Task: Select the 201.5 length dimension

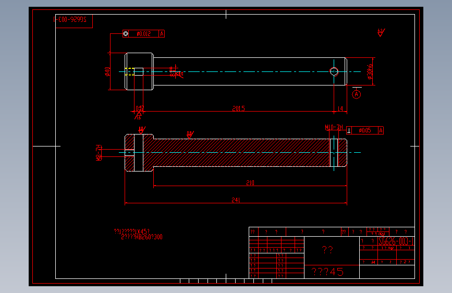Action: pyautogui.click(x=238, y=108)
